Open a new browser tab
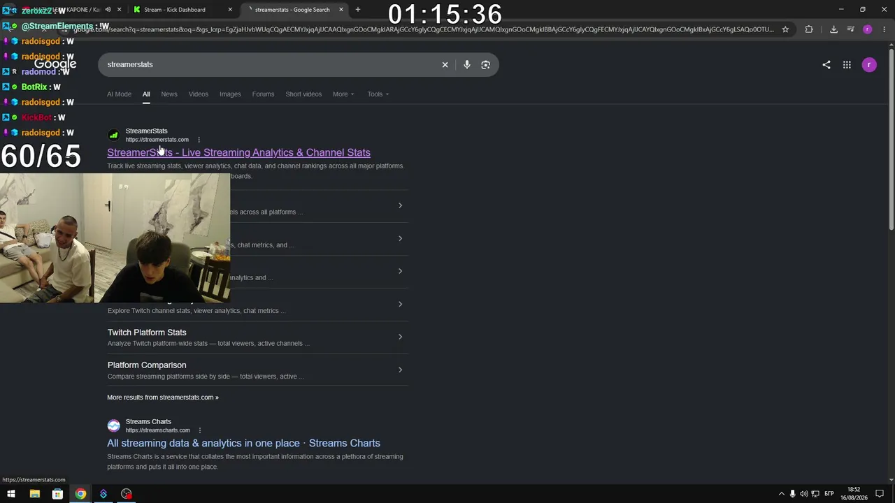This screenshot has width=895, height=503. (357, 10)
